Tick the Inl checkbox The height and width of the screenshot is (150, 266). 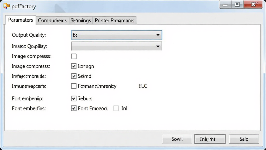(x=116, y=108)
